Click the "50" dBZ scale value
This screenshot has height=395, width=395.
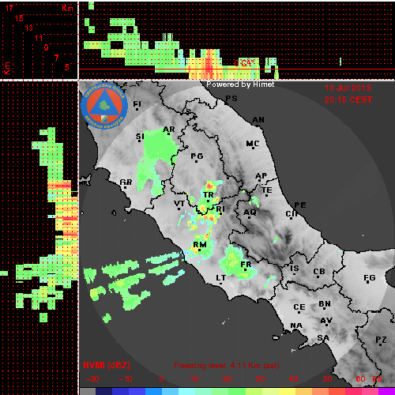(328, 379)
